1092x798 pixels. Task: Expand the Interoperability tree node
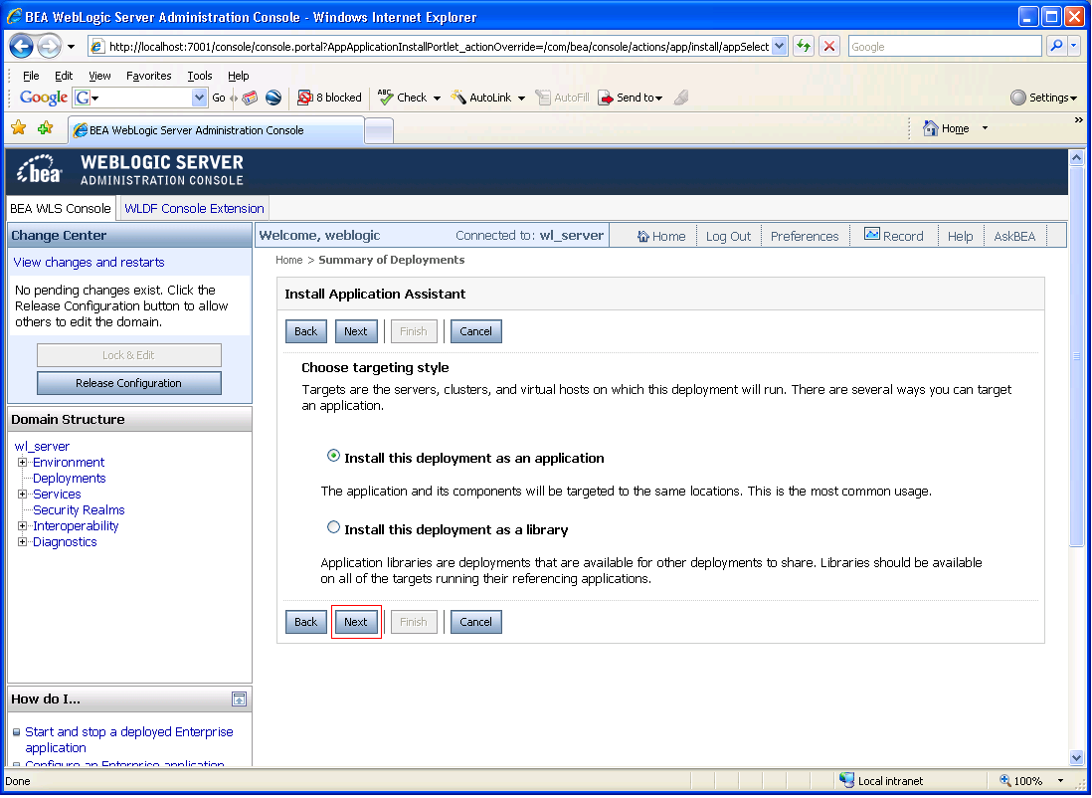[22, 526]
